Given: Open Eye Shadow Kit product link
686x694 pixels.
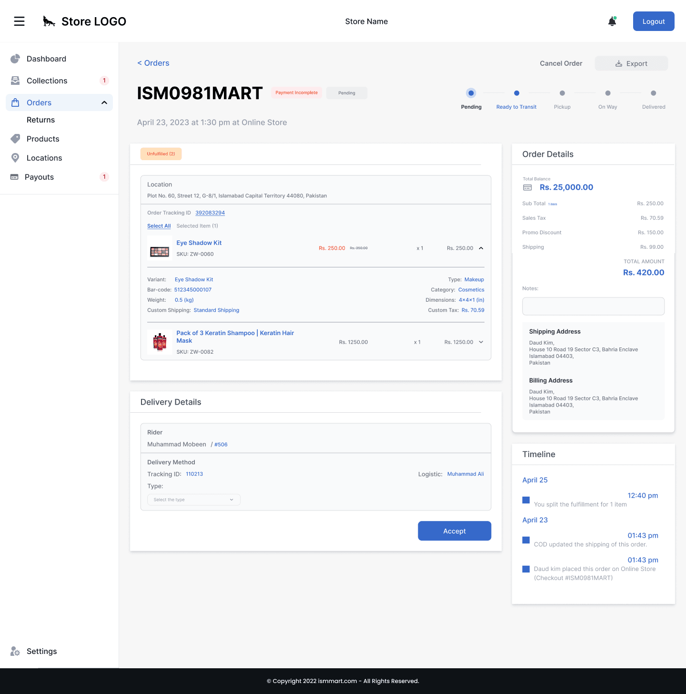Looking at the screenshot, I should [199, 243].
